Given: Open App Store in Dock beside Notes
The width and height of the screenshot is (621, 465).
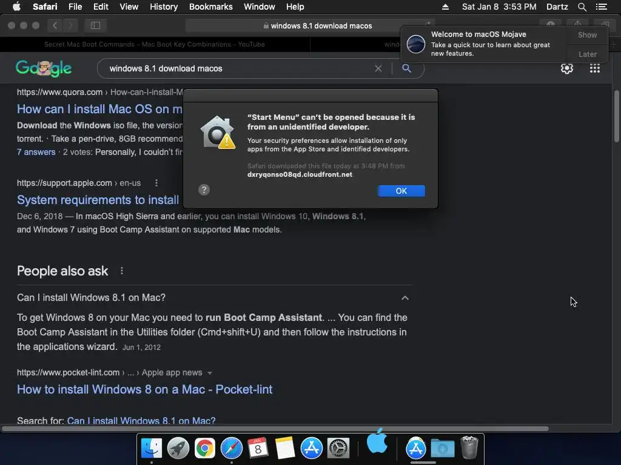Looking at the screenshot, I should point(312,449).
